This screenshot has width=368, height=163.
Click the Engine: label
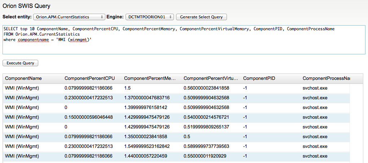115,17
